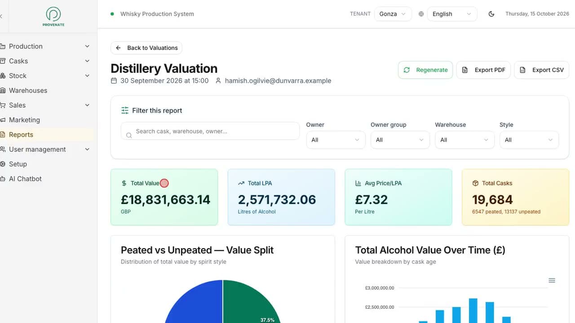Click the hamish.ogilvie@dunvarra.example email
Image resolution: width=575 pixels, height=323 pixels.
tap(278, 81)
